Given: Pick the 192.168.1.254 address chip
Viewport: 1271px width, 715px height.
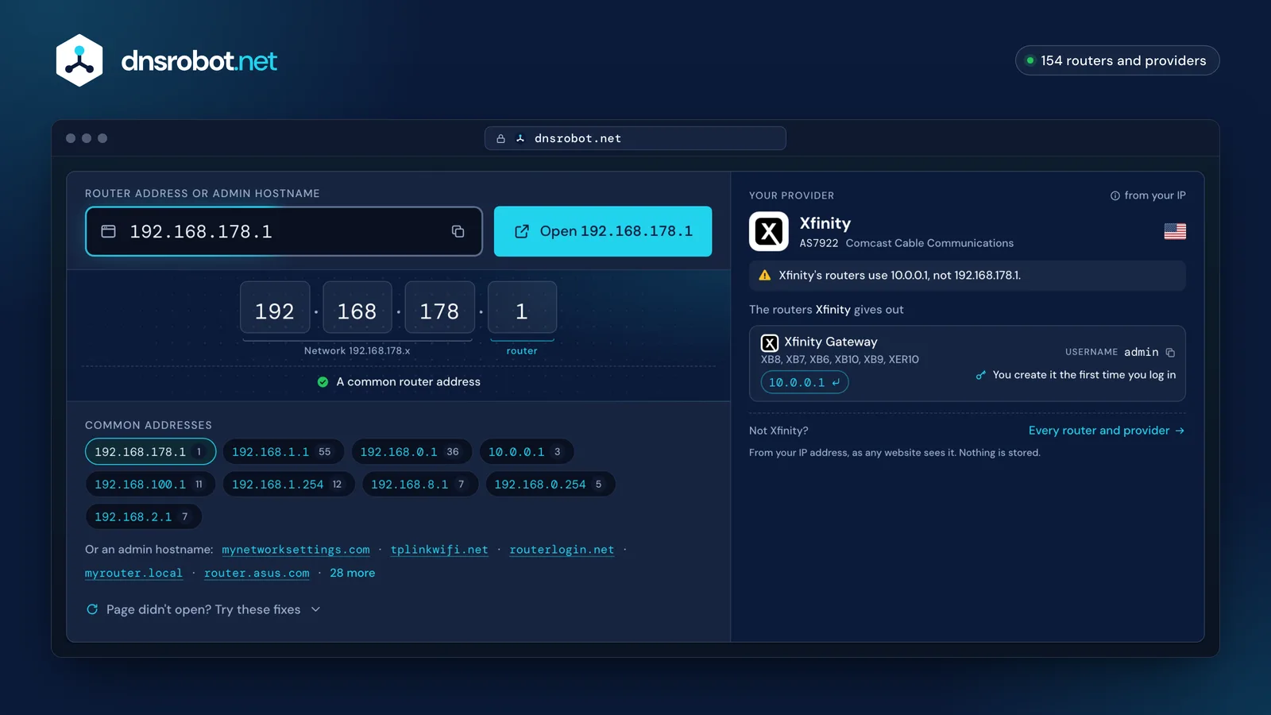Looking at the screenshot, I should coord(288,485).
